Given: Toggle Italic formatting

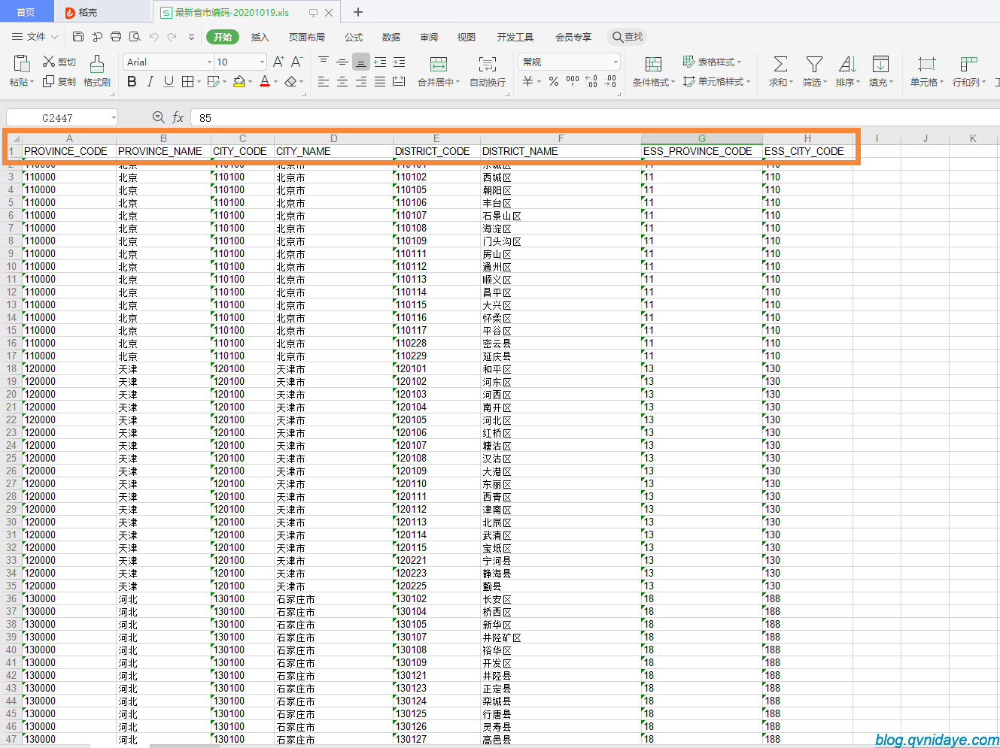Looking at the screenshot, I should 150,81.
